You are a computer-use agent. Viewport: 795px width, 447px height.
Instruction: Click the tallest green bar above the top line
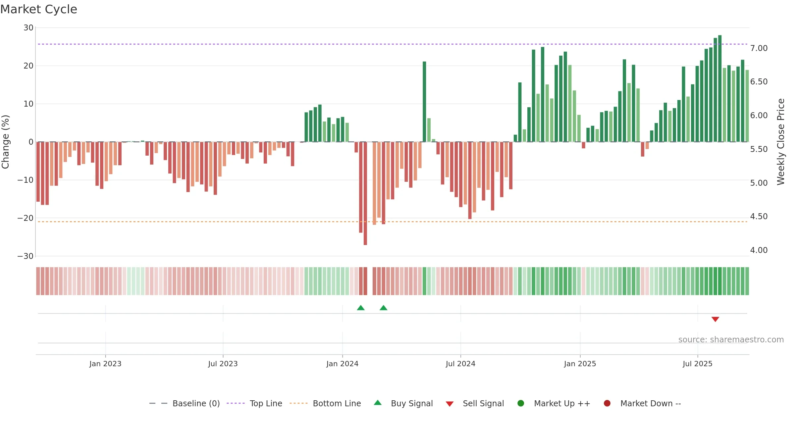tap(720, 88)
